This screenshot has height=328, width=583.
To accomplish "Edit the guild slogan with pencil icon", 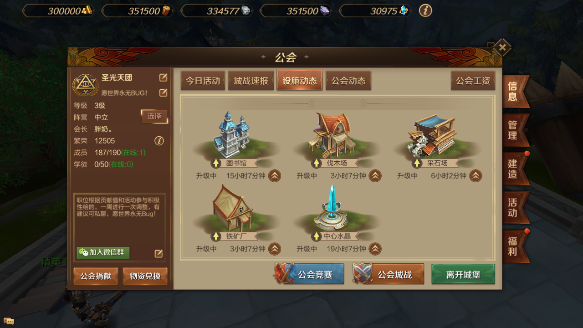I will (163, 93).
